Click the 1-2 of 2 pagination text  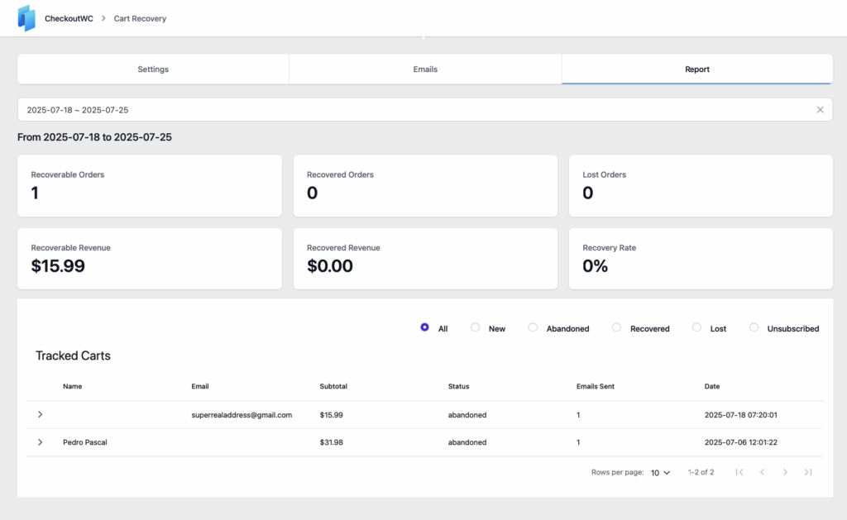[x=701, y=472]
